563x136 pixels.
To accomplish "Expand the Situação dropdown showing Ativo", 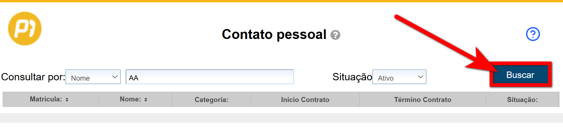I will (x=399, y=77).
